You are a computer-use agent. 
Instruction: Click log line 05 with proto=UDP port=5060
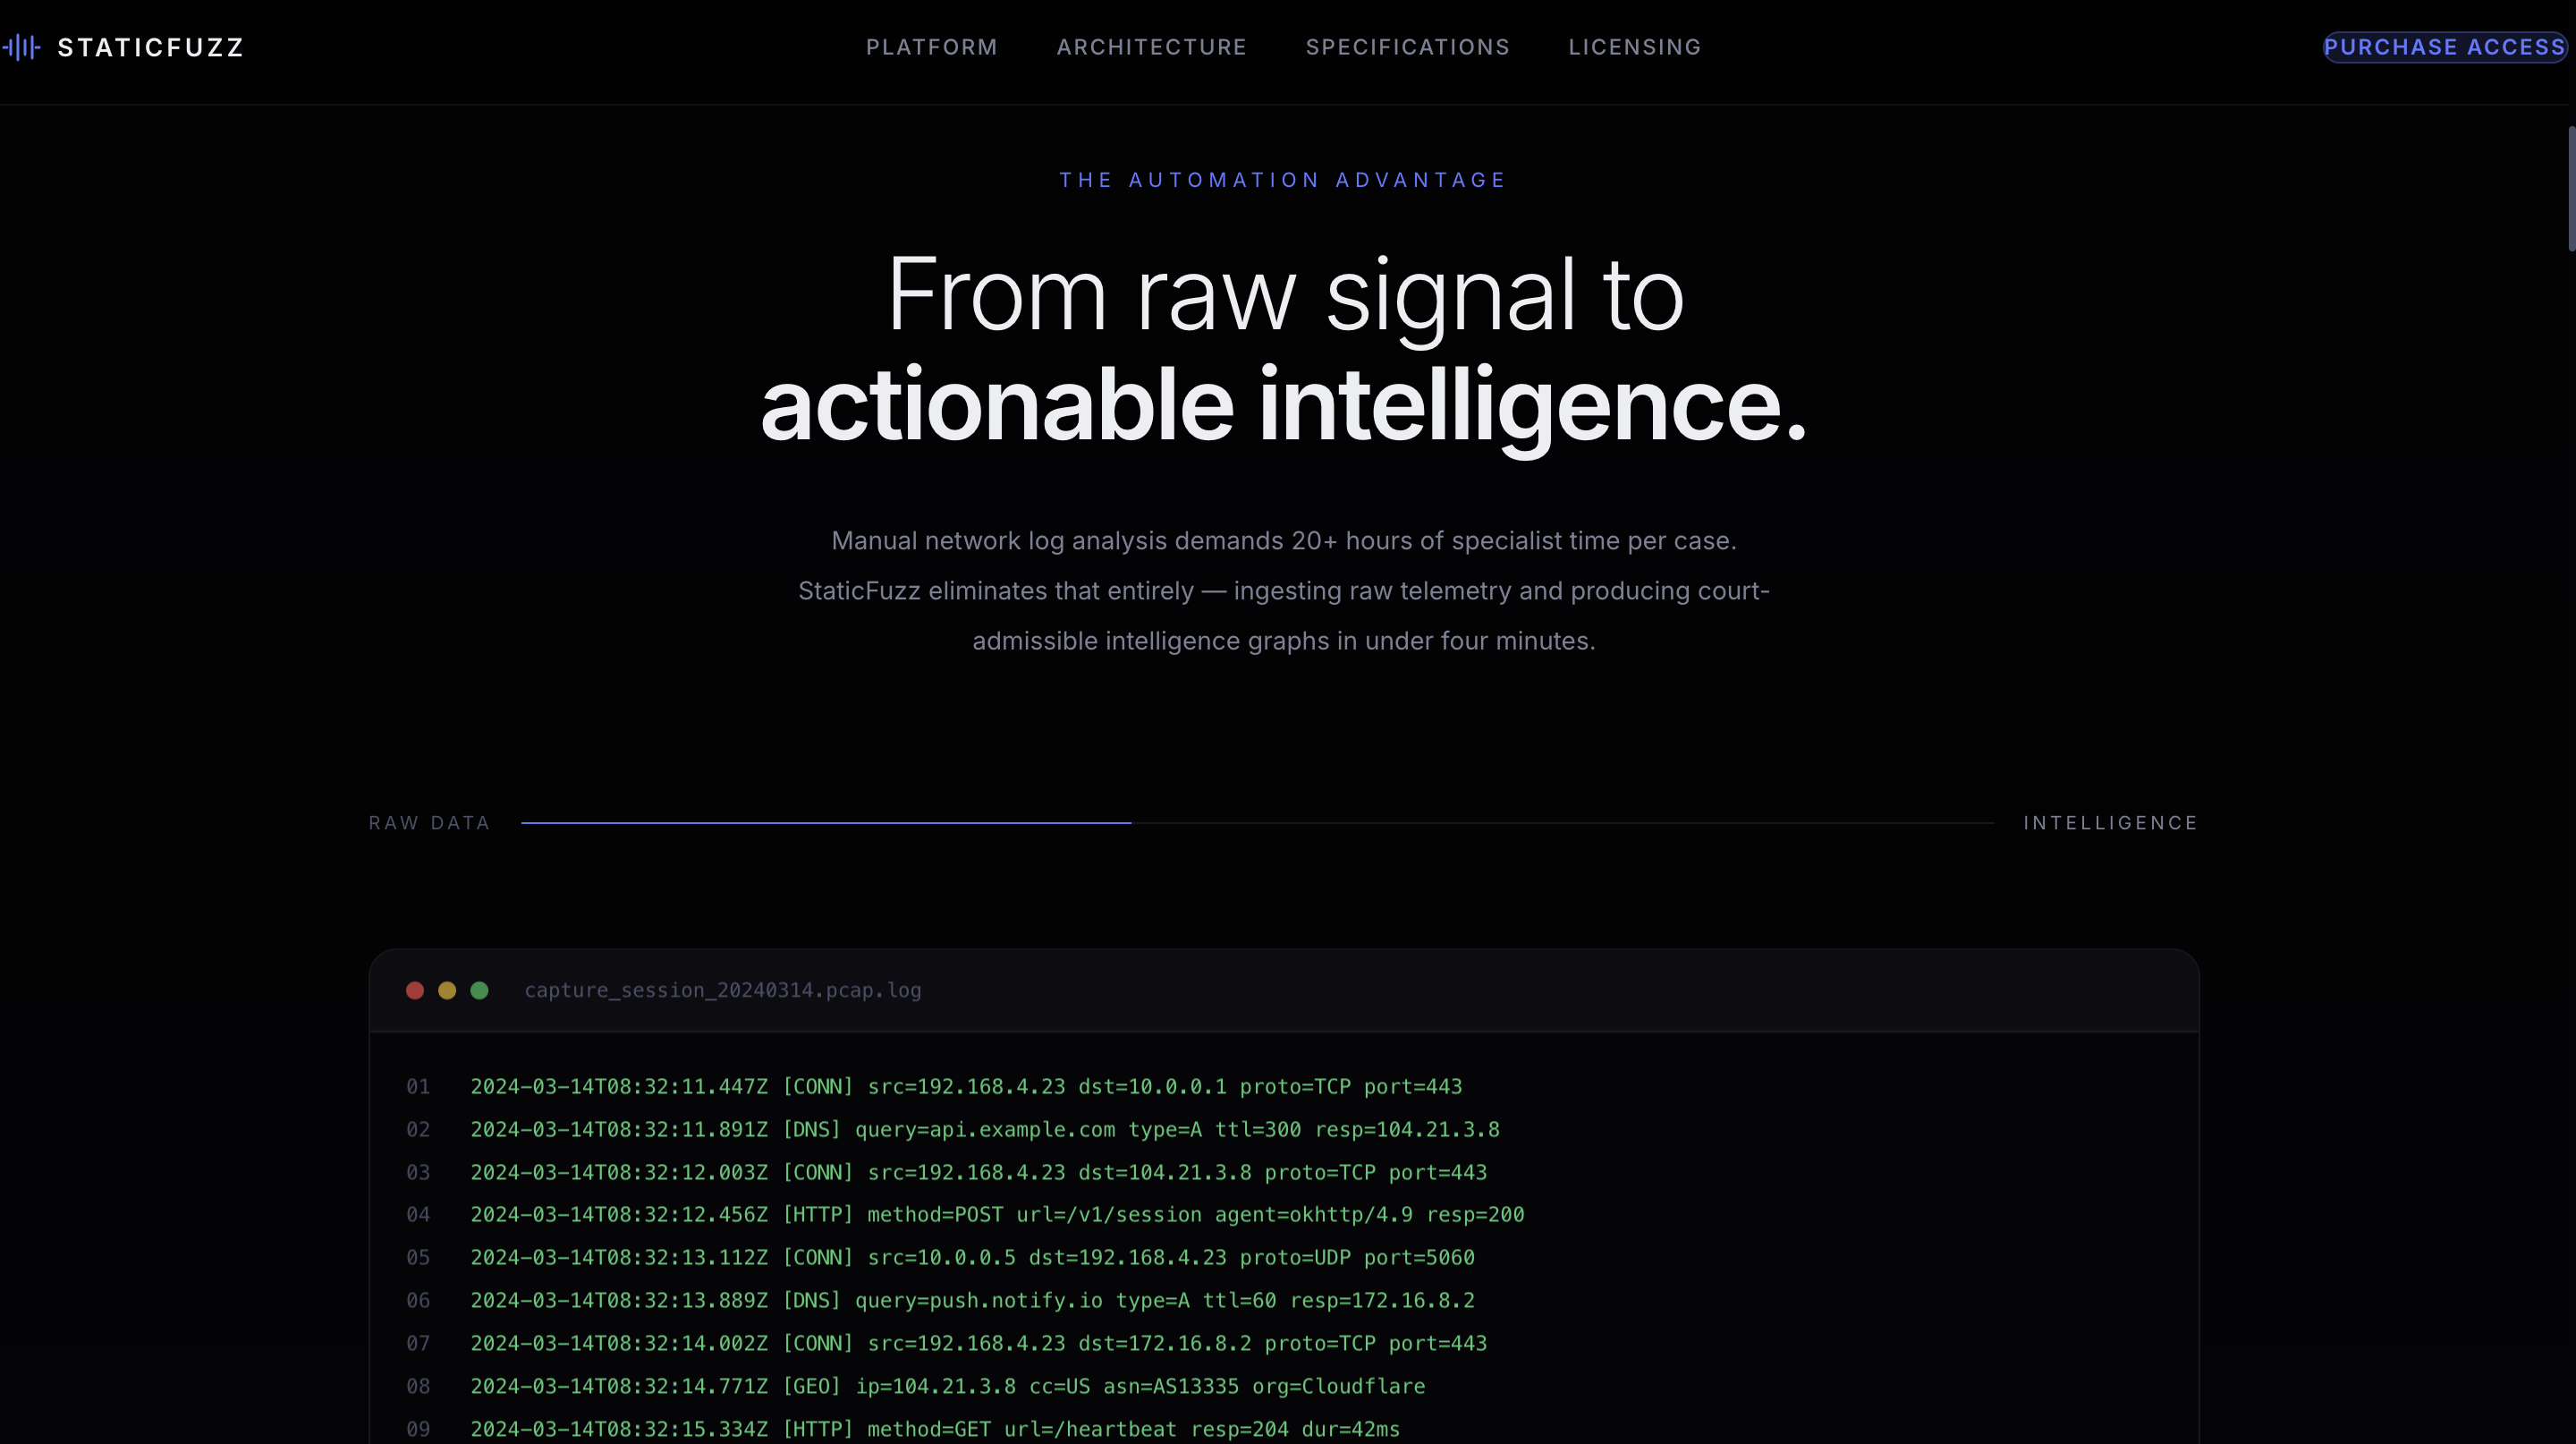[x=973, y=1258]
